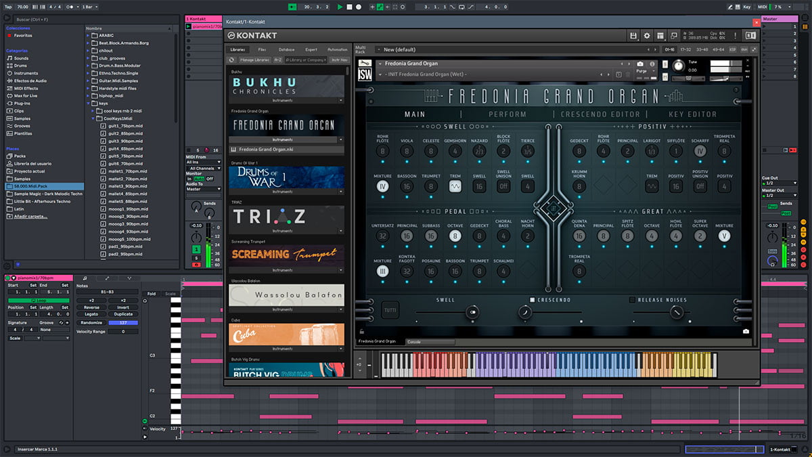Toggle the Positiv Scharff IV stop

click(700, 151)
